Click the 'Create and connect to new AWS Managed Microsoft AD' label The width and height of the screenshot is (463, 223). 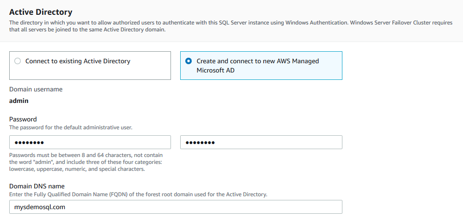257,65
